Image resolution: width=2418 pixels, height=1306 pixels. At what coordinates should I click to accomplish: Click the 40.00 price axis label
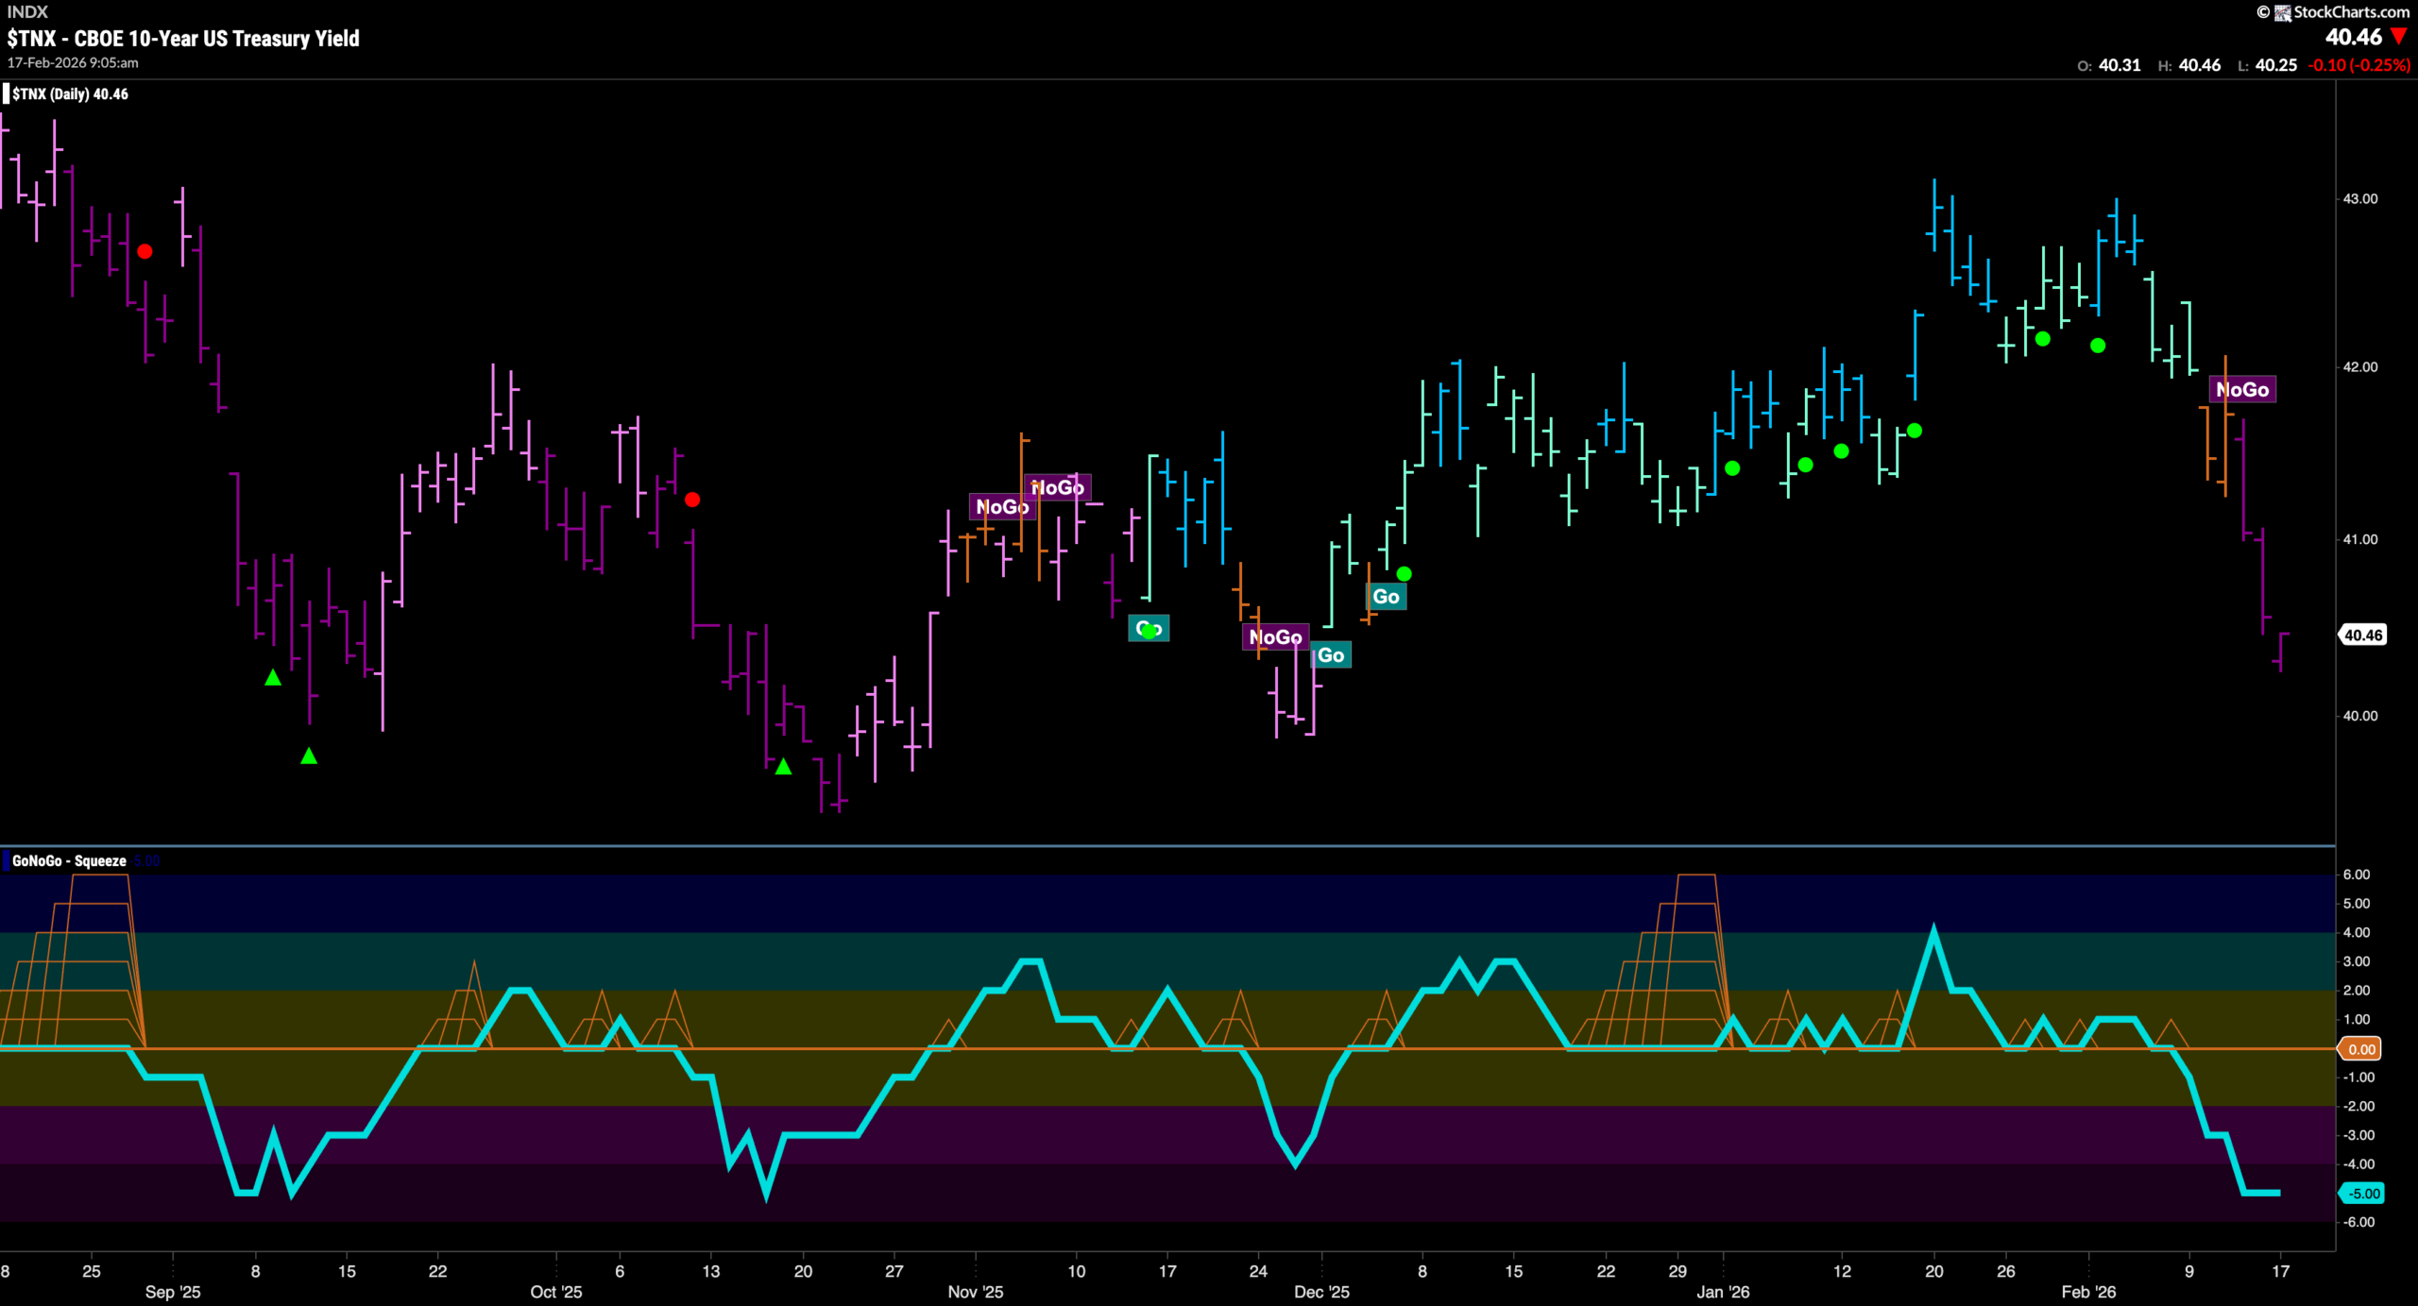pos(2360,716)
